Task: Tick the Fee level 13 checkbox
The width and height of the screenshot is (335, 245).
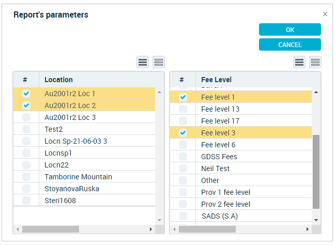Action: click(183, 109)
